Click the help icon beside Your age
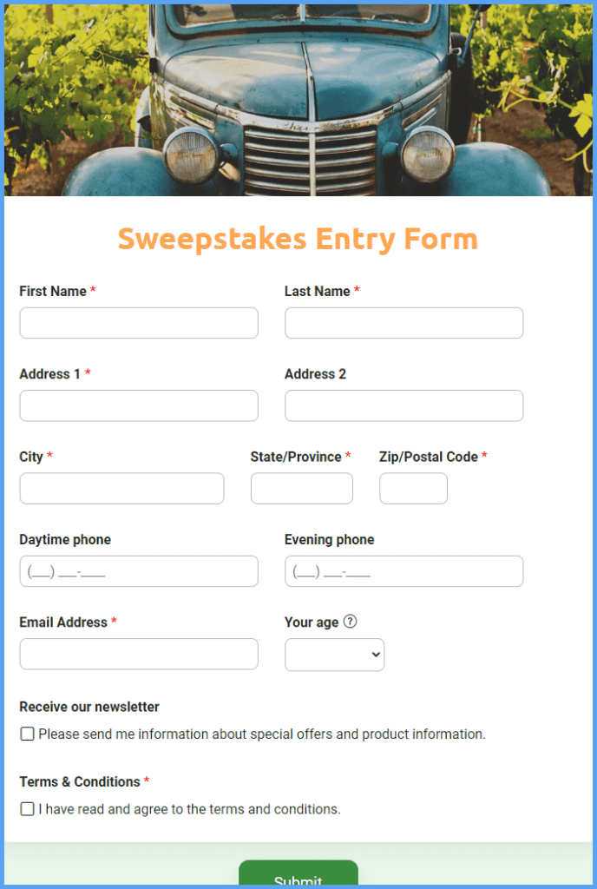 pyautogui.click(x=351, y=622)
